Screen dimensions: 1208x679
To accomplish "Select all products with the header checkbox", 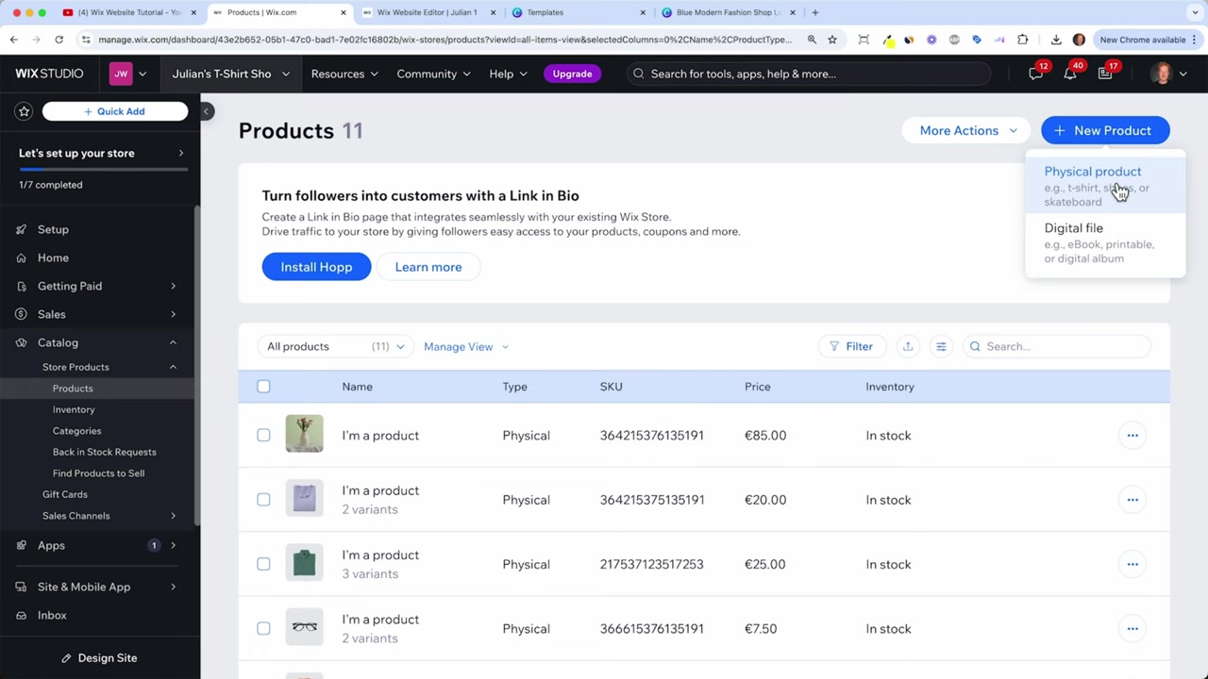I will point(263,387).
